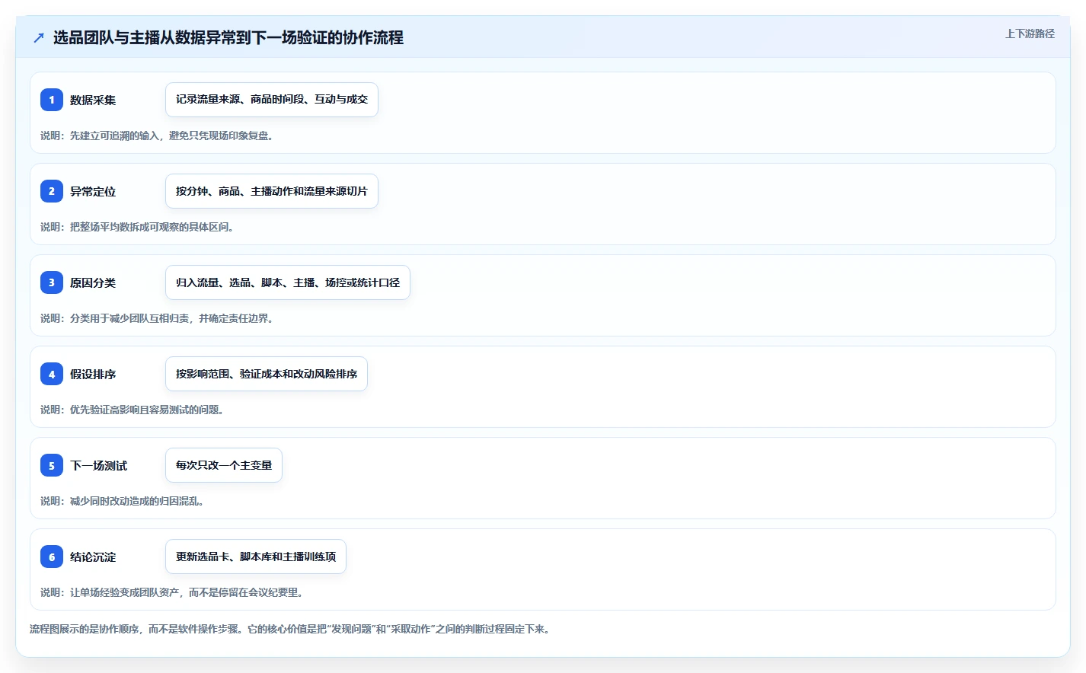
Task: Click the chip 按影响范围、验证成本和改动风险排序
Action: pyautogui.click(x=267, y=374)
